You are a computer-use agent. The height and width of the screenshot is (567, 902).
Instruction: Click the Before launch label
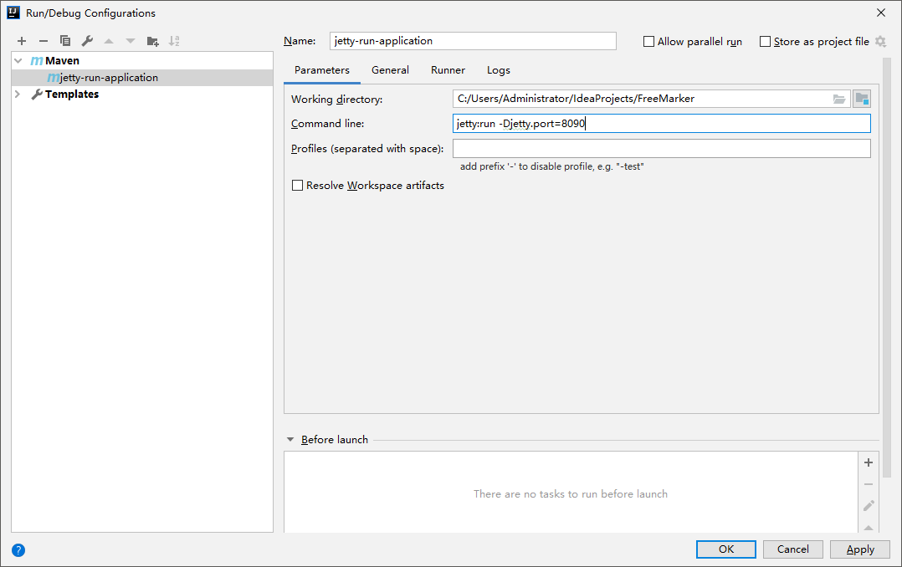coord(334,439)
